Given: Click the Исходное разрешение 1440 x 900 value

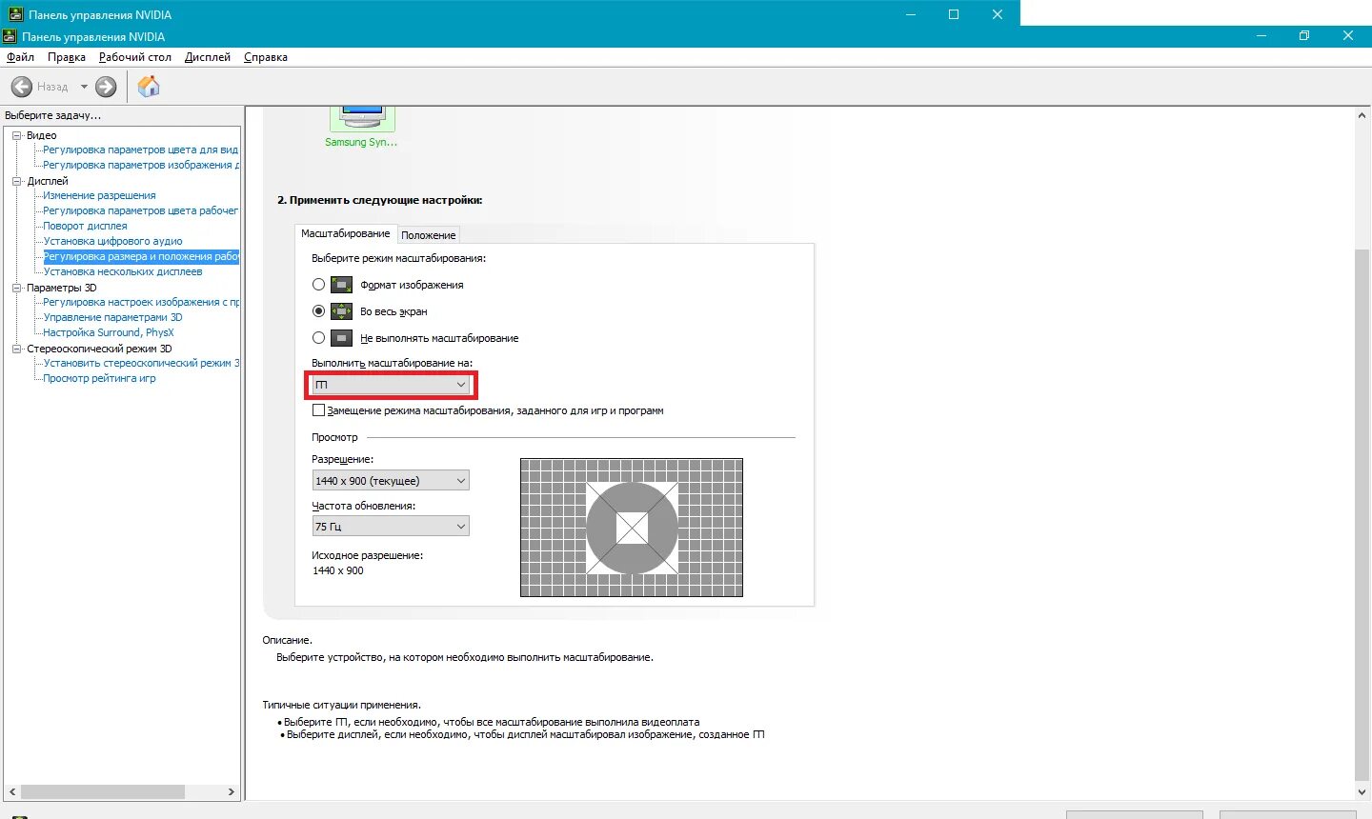Looking at the screenshot, I should click(x=338, y=570).
